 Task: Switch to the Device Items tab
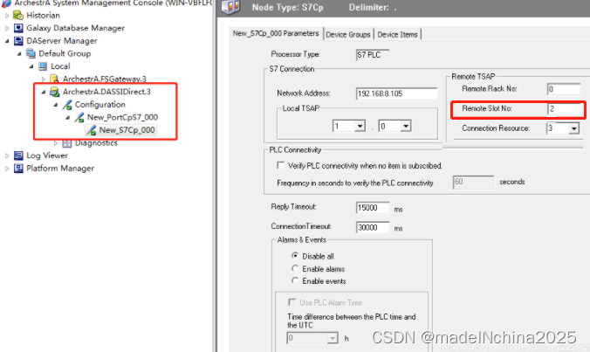397,35
